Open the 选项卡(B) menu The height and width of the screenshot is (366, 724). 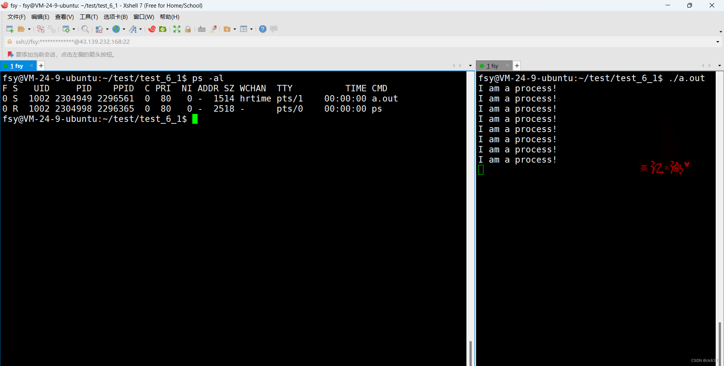coord(116,17)
